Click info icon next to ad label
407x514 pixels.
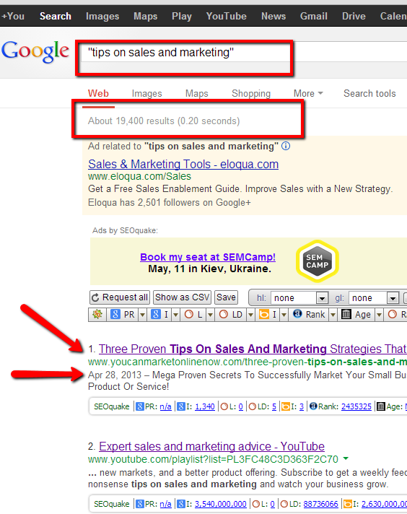click(x=286, y=146)
